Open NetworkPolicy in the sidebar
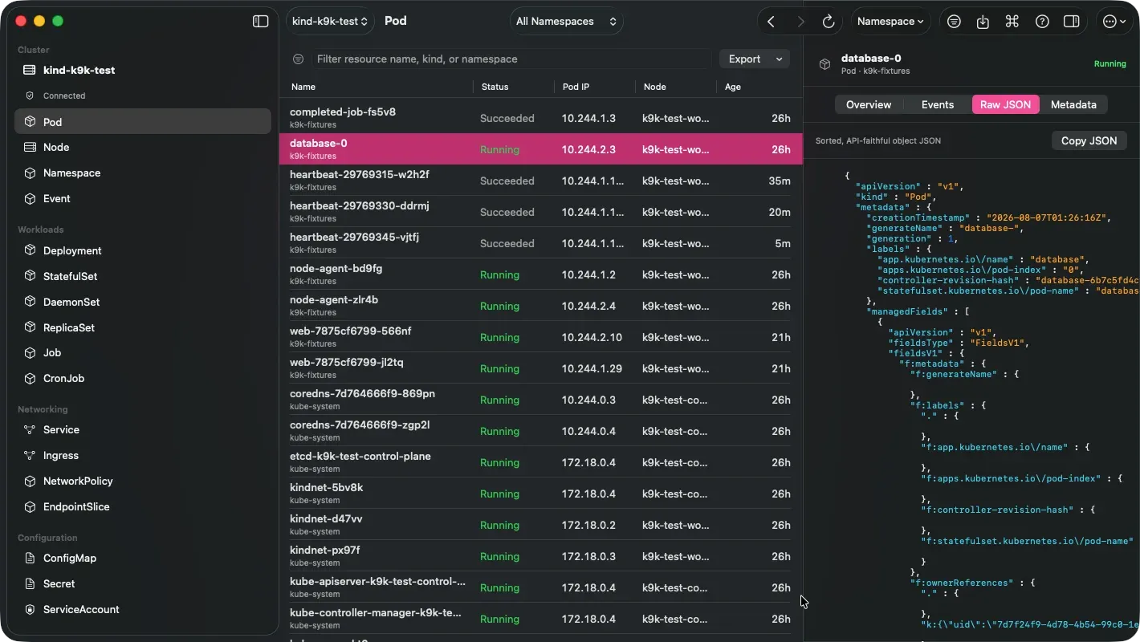This screenshot has width=1140, height=642. coord(143,481)
